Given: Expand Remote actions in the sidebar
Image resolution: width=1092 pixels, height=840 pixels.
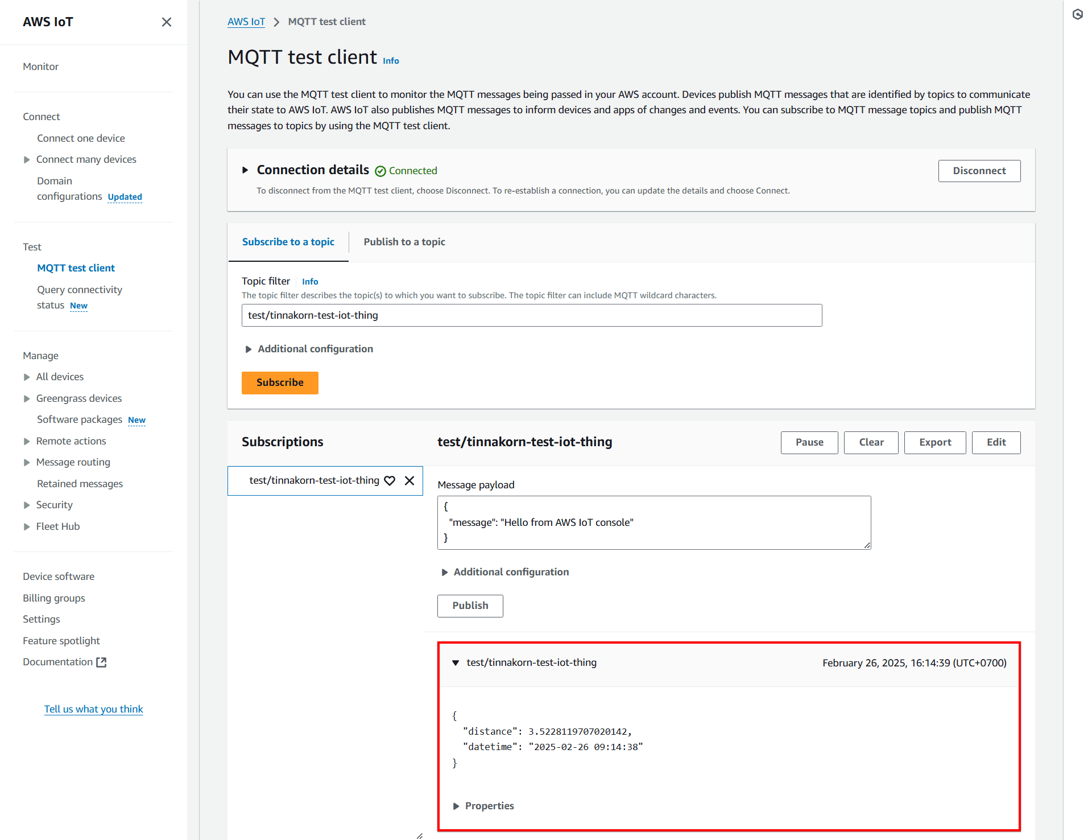Looking at the screenshot, I should (27, 442).
